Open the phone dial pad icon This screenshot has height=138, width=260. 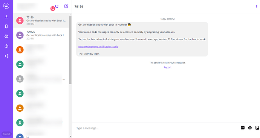coord(57,6)
